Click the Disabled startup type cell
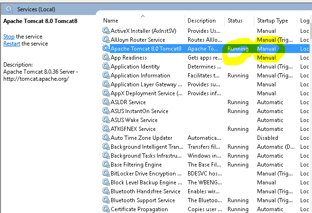Screen dimensions: 312x213 267,138
